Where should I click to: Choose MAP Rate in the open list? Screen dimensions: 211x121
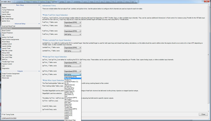point(73,103)
